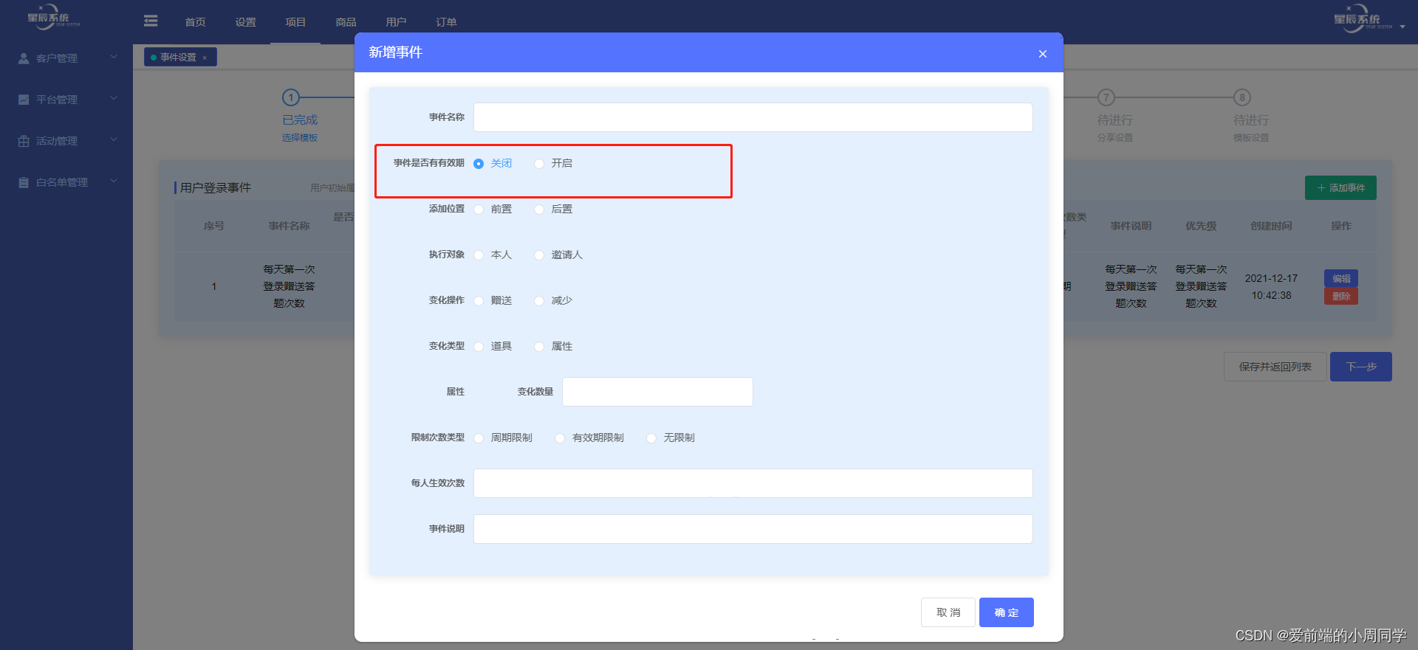Open the top-right account logo menu
Image resolution: width=1418 pixels, height=650 pixels.
tap(1369, 19)
